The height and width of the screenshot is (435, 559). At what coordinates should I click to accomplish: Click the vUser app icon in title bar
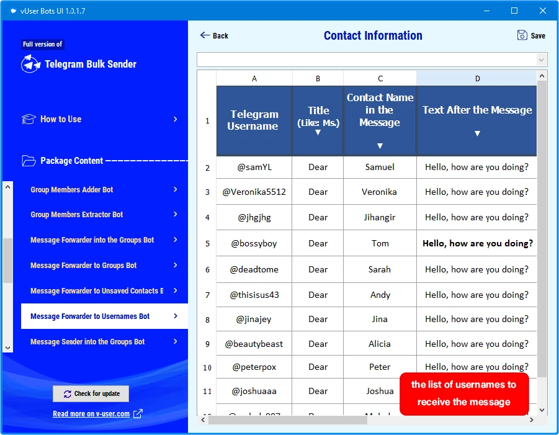(x=13, y=11)
